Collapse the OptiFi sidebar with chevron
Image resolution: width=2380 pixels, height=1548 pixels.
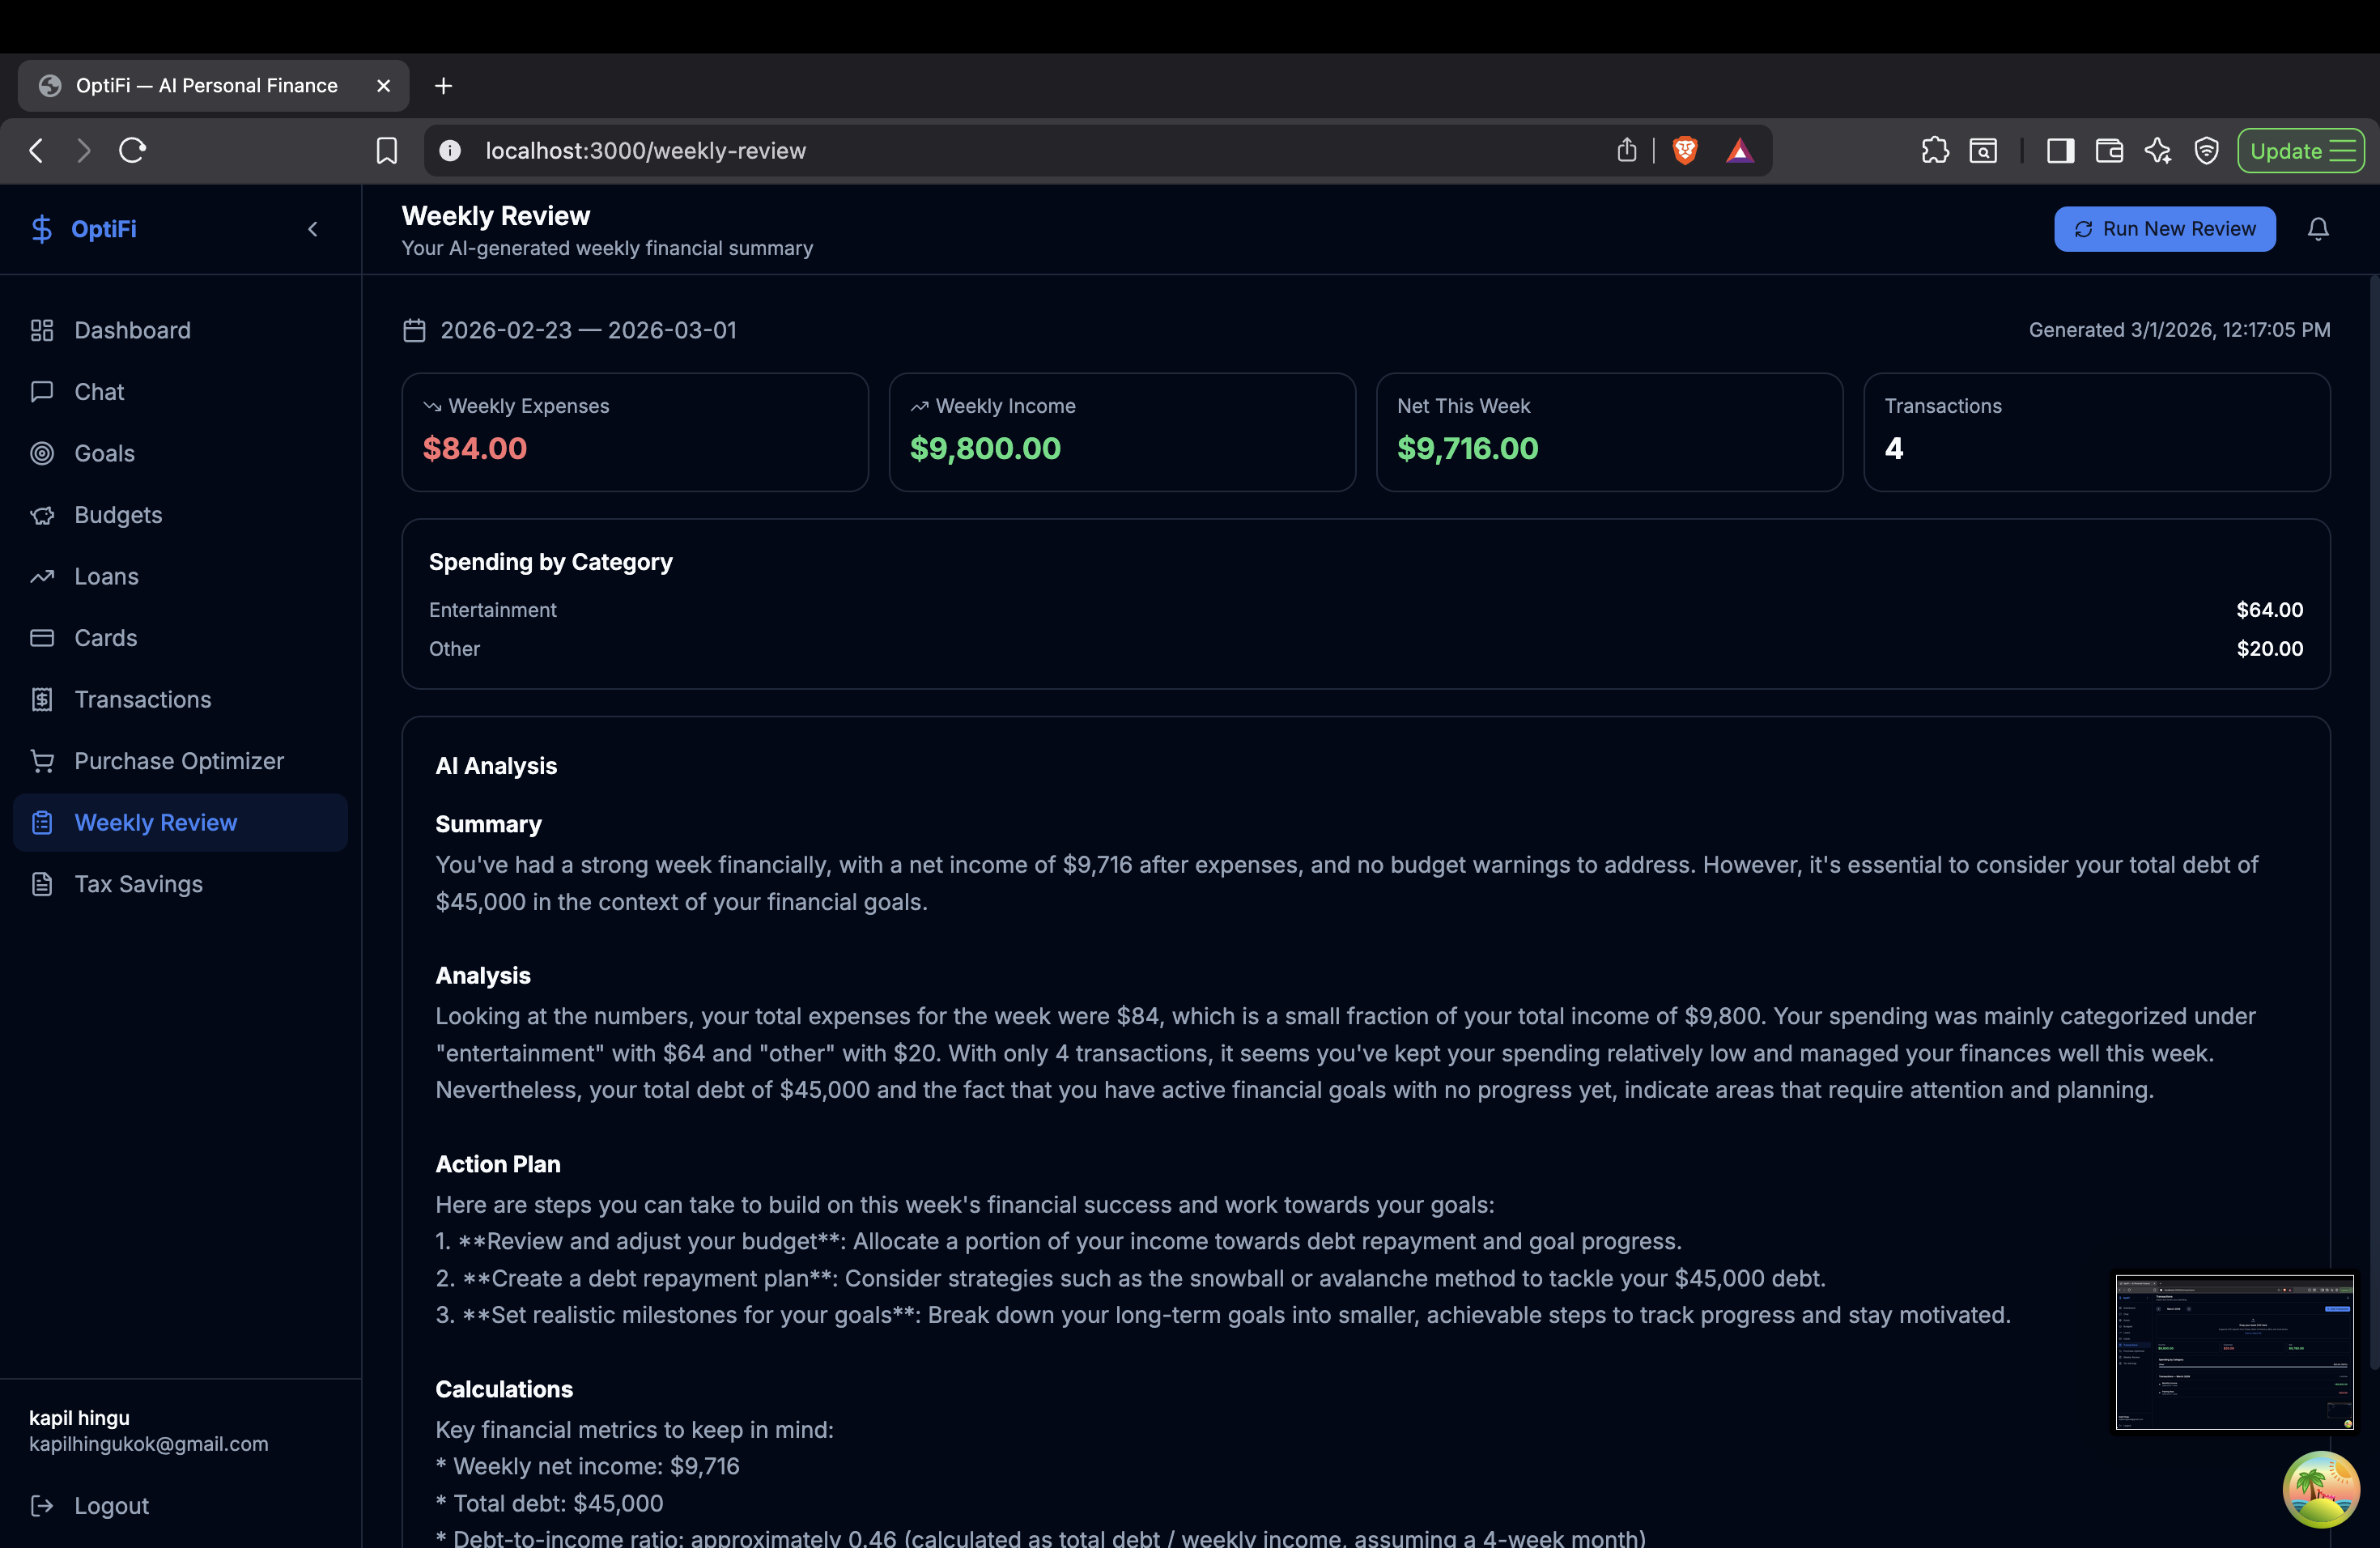[x=313, y=229]
